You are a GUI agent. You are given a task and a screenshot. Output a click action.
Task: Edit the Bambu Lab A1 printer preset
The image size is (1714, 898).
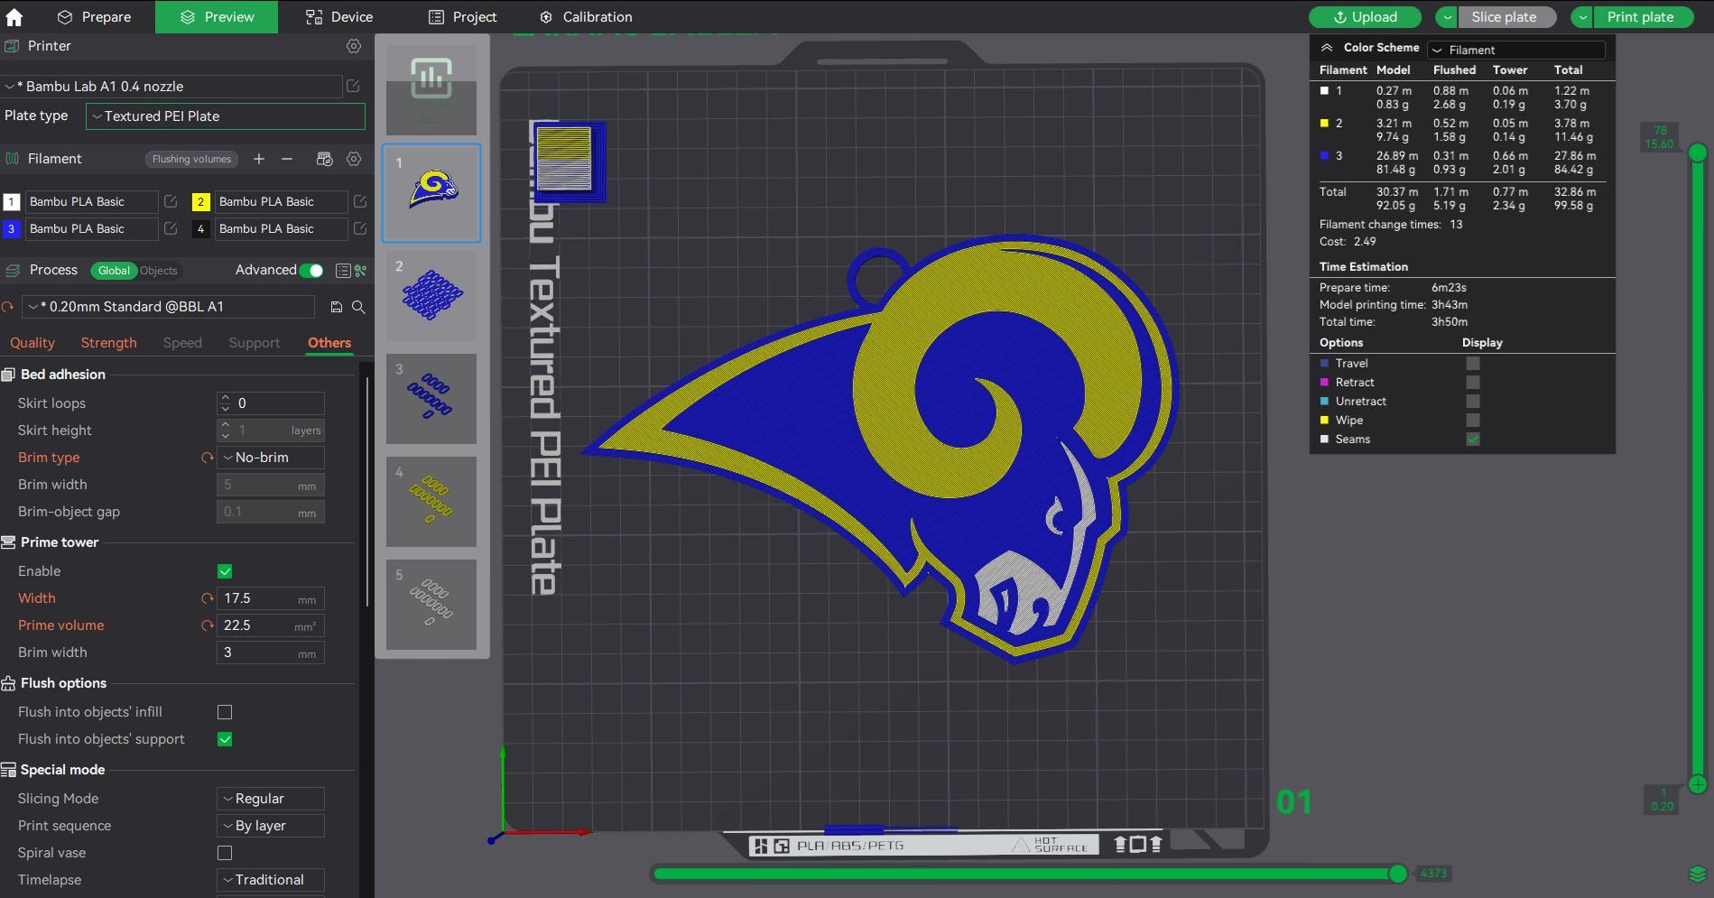coord(353,86)
